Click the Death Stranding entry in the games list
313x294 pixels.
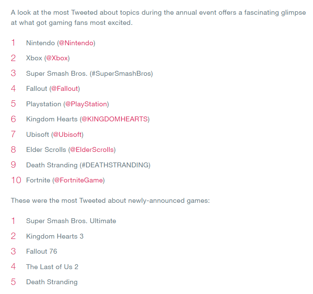[52, 282]
